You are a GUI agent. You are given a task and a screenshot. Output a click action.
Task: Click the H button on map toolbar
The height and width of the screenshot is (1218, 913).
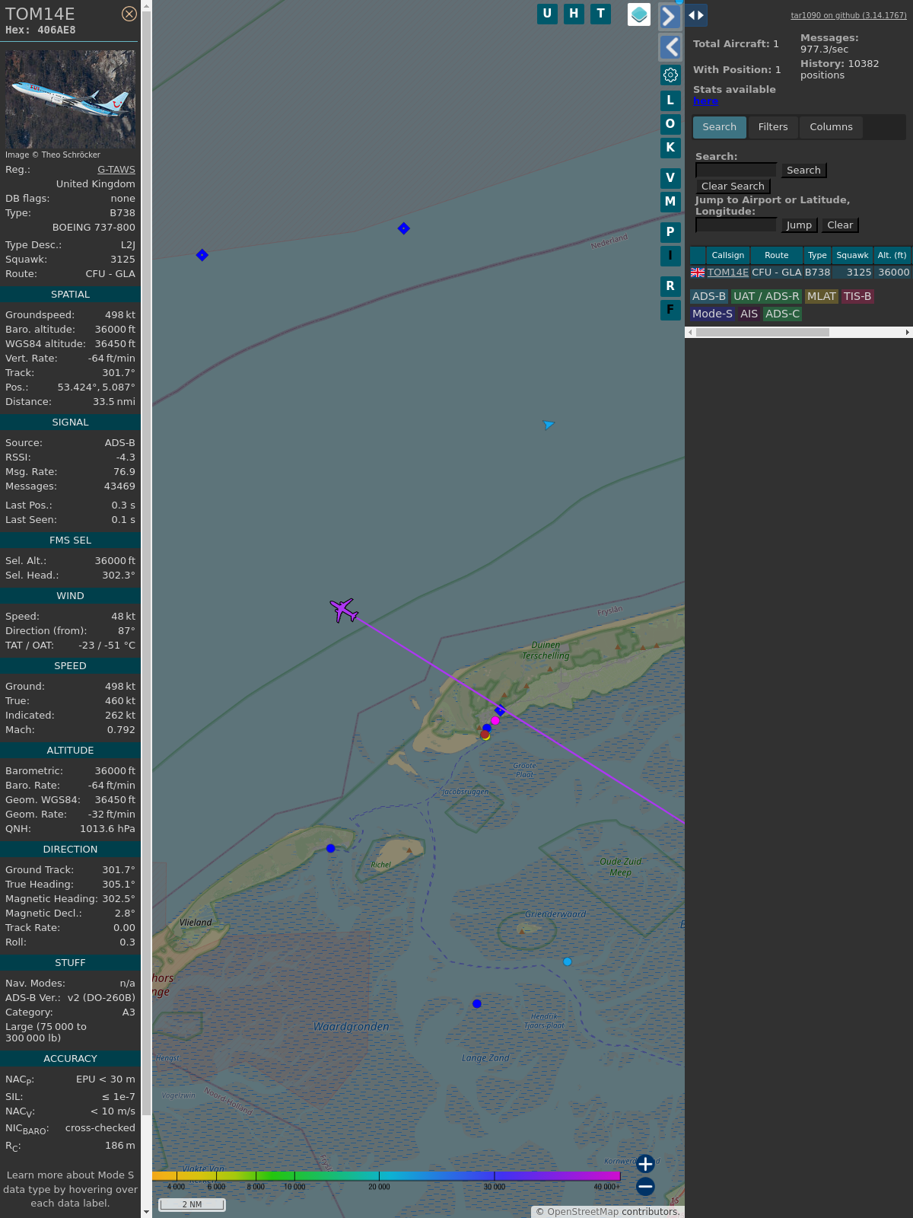pyautogui.click(x=574, y=14)
